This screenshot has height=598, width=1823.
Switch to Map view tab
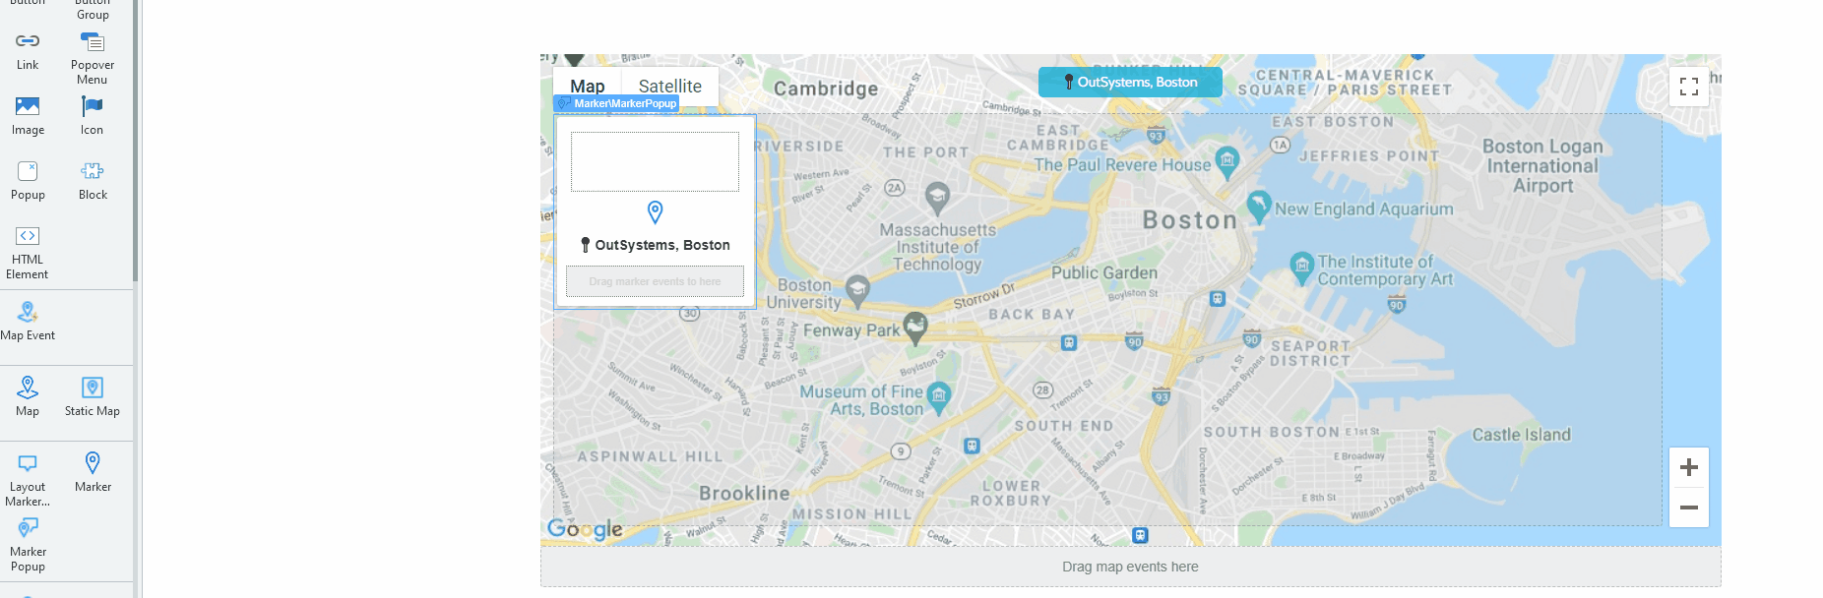coord(588,87)
